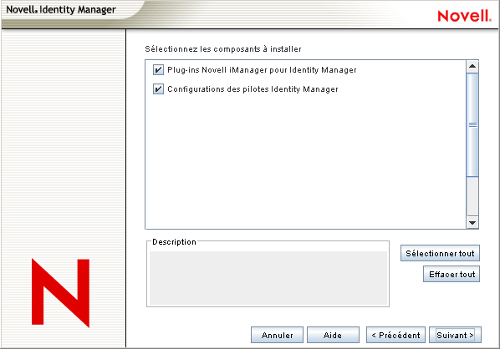
Task: Click the component list scroll down arrow
Action: [x=472, y=222]
